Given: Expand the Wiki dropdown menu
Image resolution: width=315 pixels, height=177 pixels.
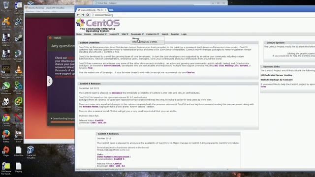Looking at the screenshot, I should [125, 34].
